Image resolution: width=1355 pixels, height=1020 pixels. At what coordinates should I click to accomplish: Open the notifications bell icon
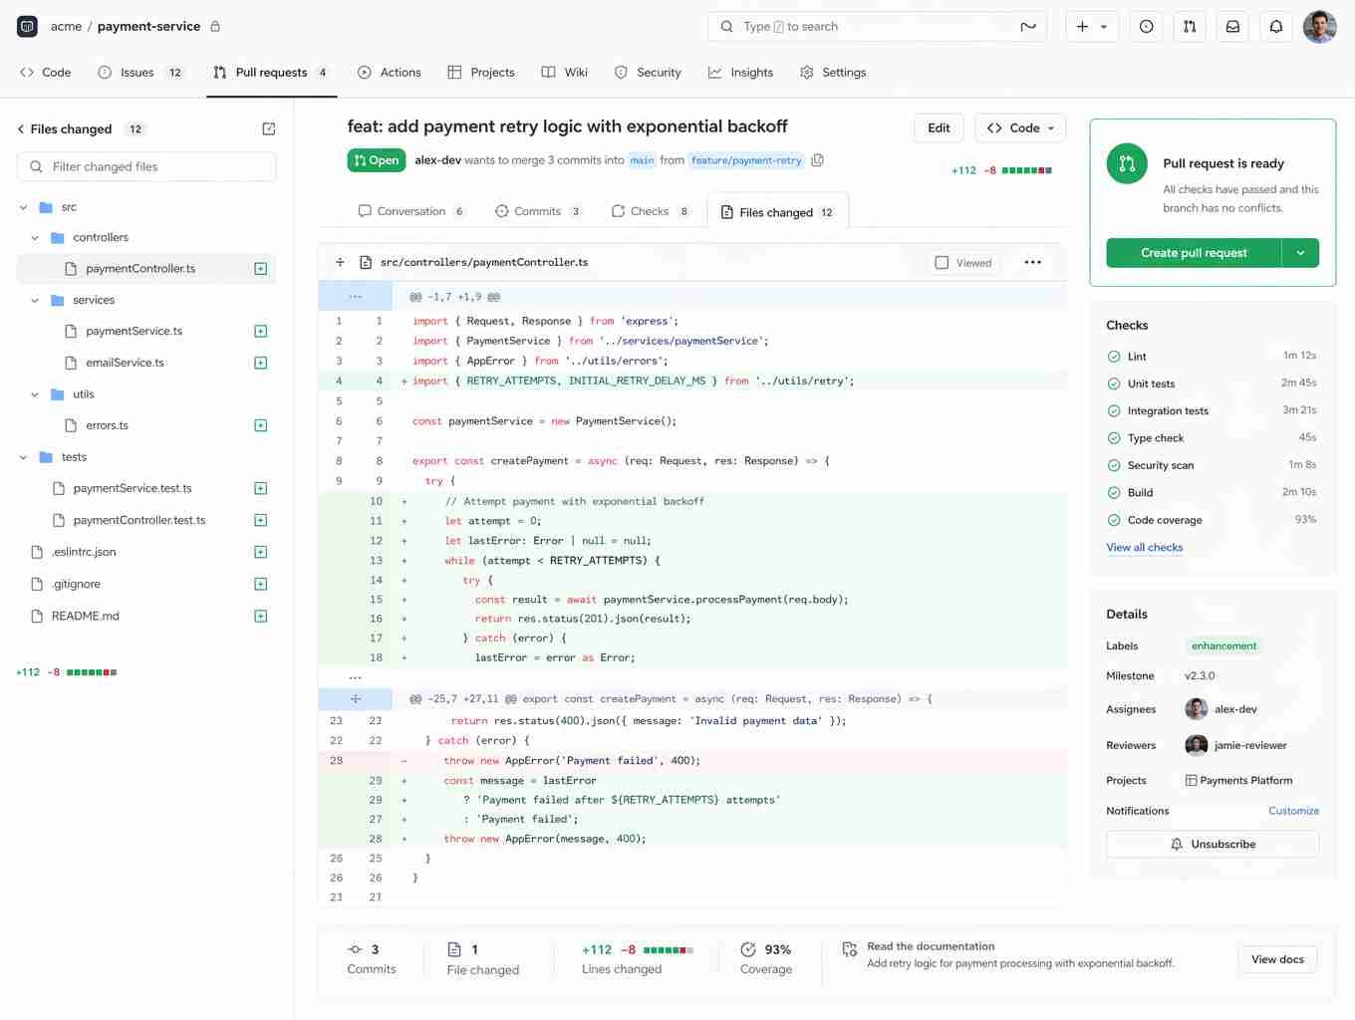(1276, 27)
